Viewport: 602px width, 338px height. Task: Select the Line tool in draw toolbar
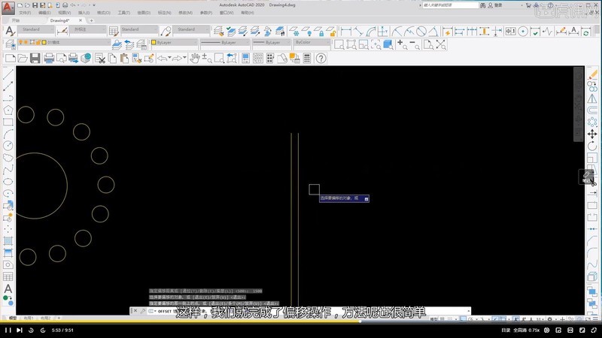tap(8, 74)
